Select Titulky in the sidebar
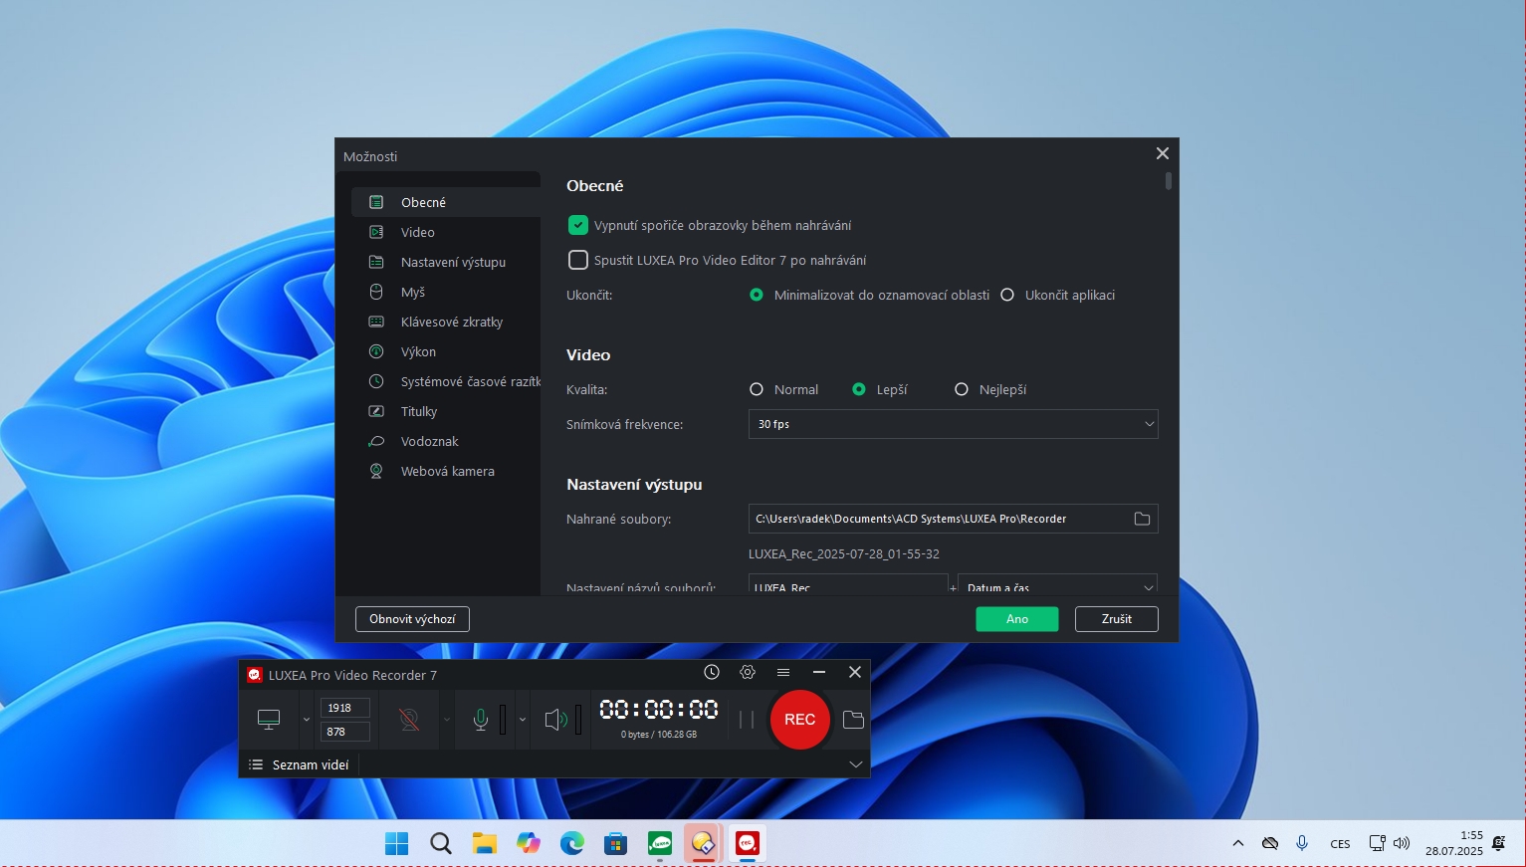 click(446, 411)
